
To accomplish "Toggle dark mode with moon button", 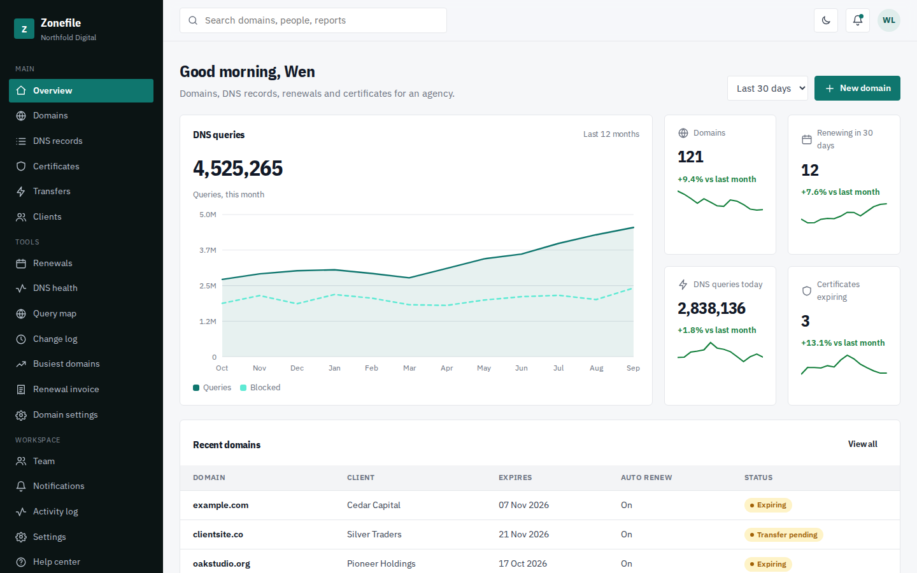I will tap(826, 20).
